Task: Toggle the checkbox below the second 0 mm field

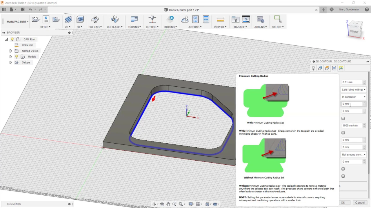Action: pyautogui.click(x=343, y=118)
